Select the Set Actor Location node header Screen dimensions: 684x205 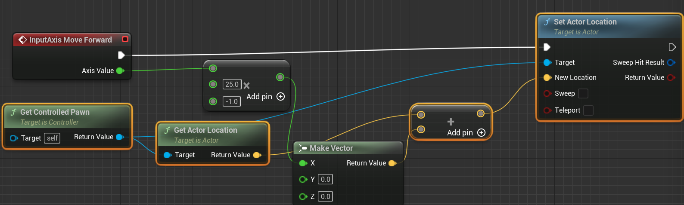[609, 27]
